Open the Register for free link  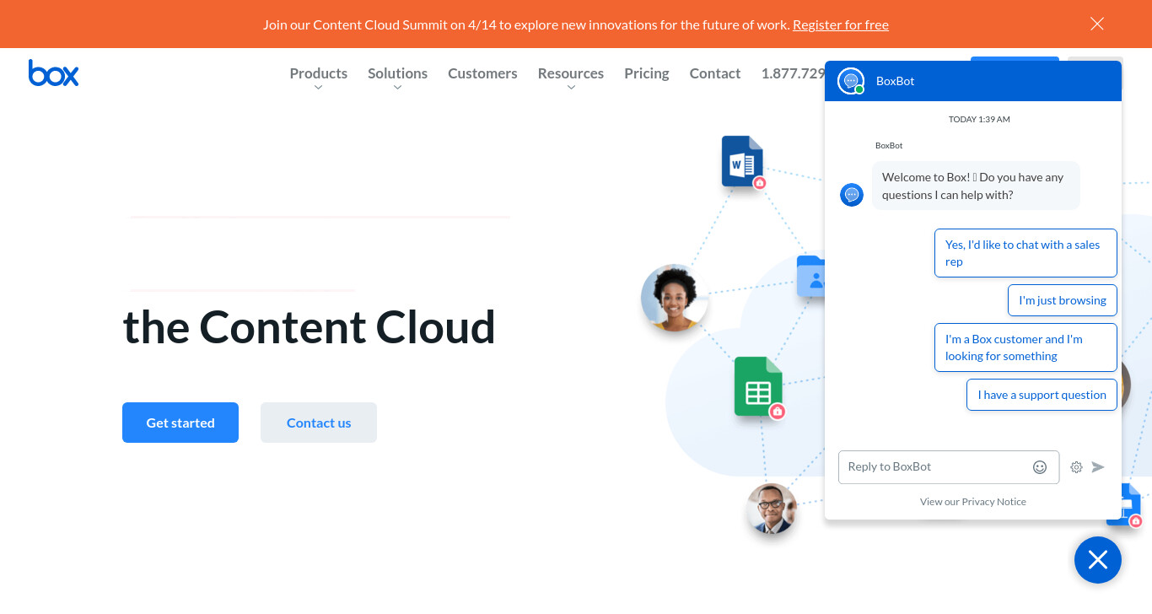click(841, 24)
